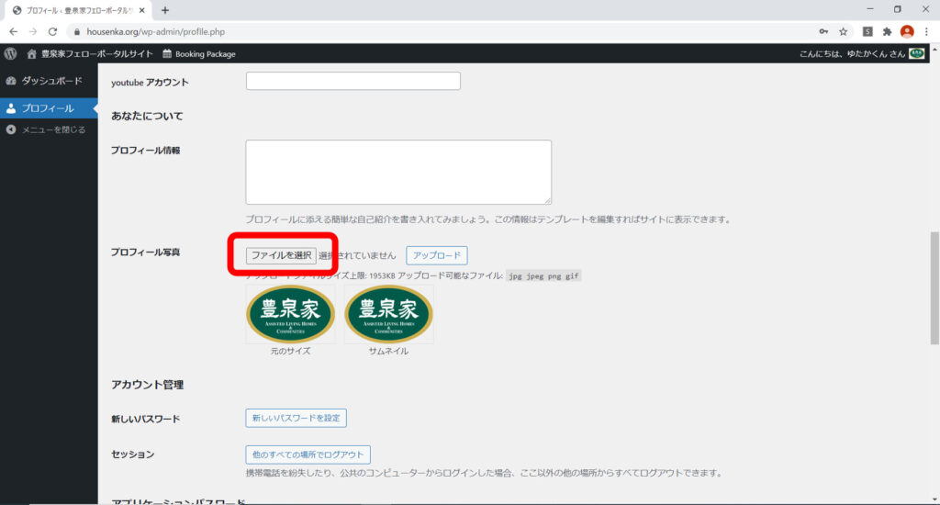The height and width of the screenshot is (505, 940).
Task: Open the Chrome extensions puzzle icon
Action: coord(887,31)
